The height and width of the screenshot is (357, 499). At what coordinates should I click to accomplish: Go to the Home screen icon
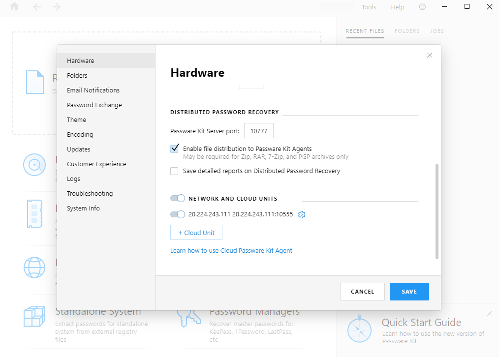(14, 7)
